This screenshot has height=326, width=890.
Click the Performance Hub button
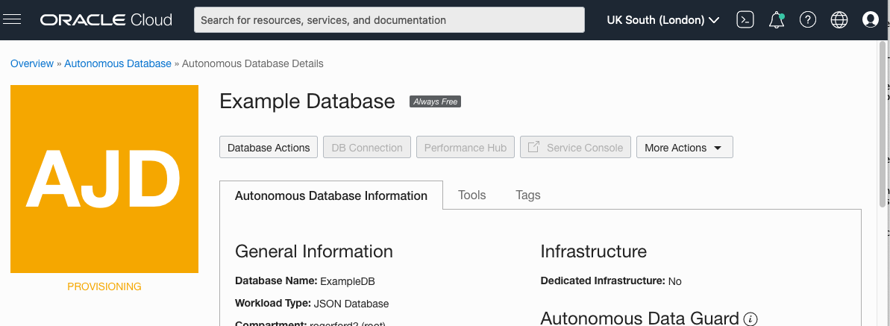click(x=465, y=148)
